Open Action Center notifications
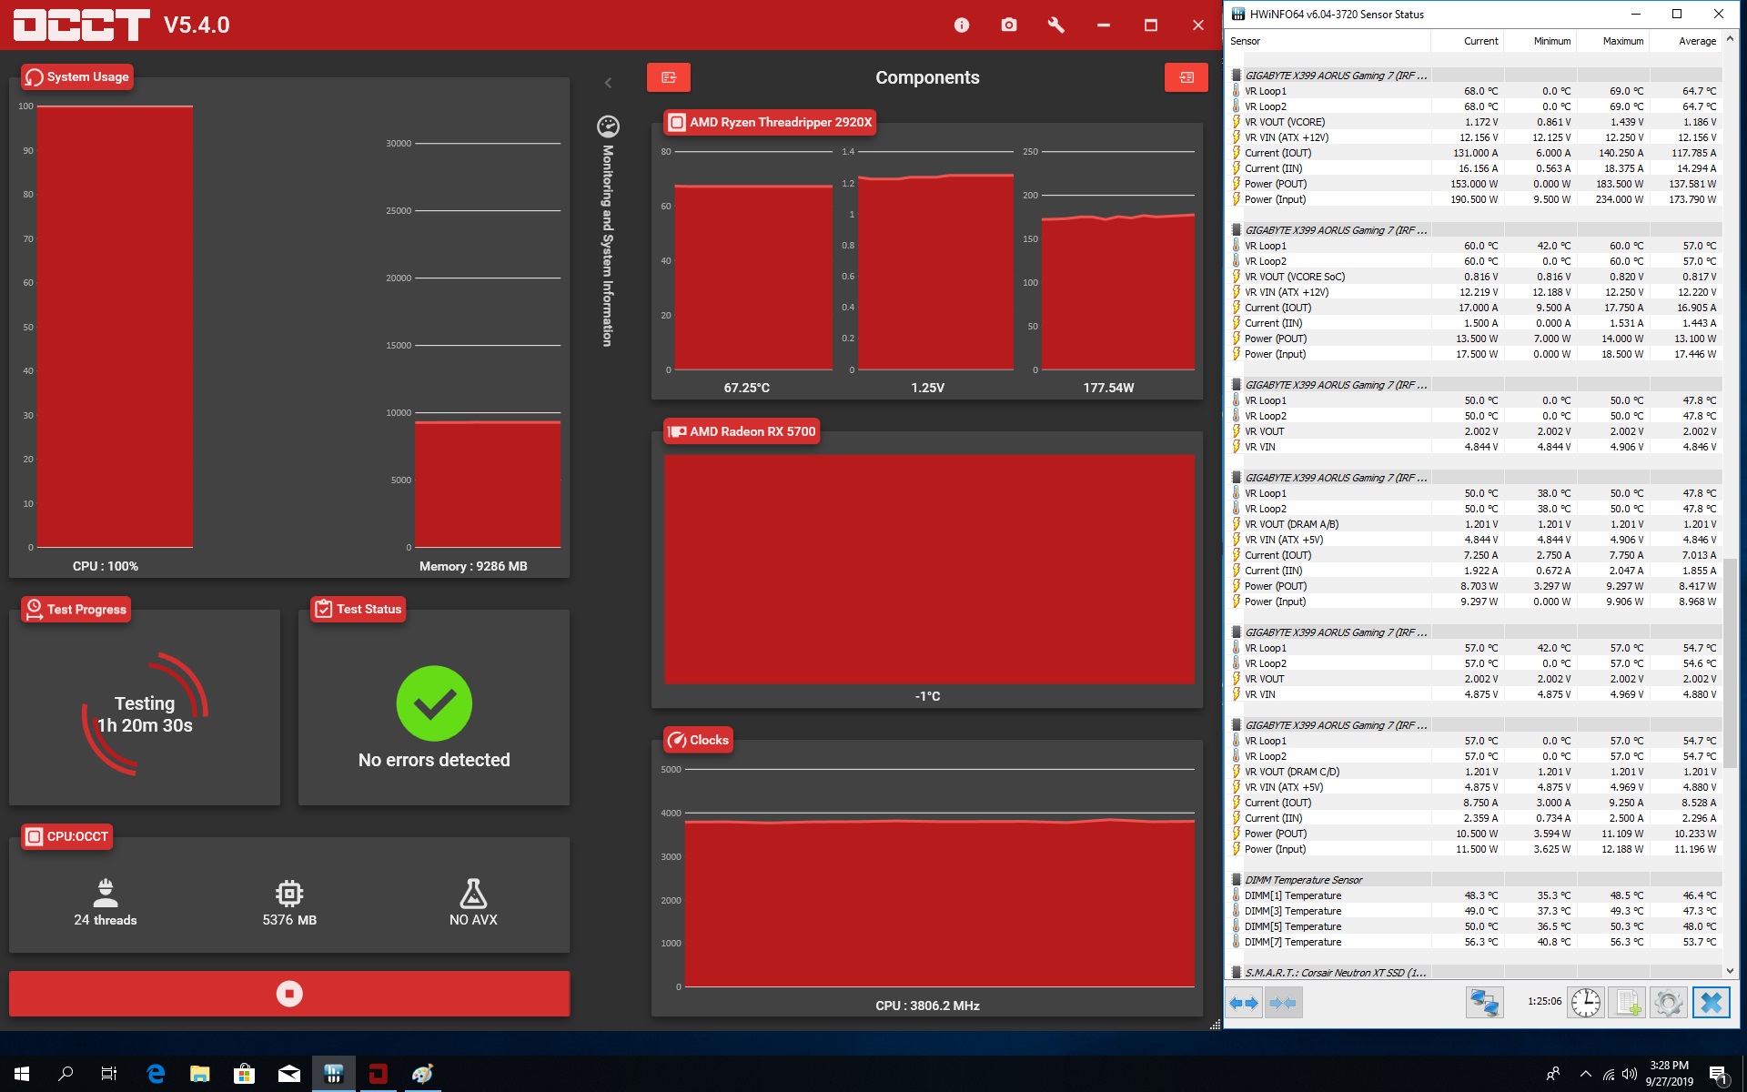The image size is (1747, 1092). pos(1718,1074)
